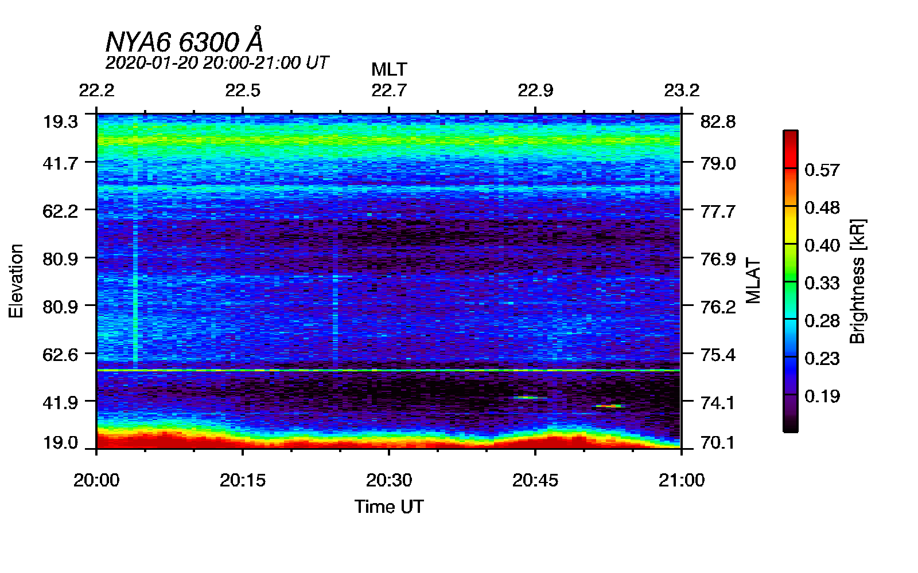The height and width of the screenshot is (573, 918).
Task: Click the colorbar value 0.48
Action: click(822, 207)
